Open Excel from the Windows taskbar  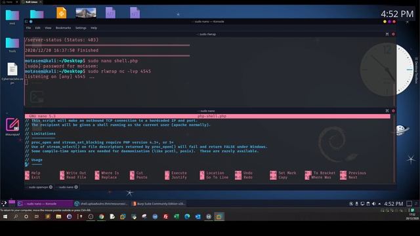[177, 216]
